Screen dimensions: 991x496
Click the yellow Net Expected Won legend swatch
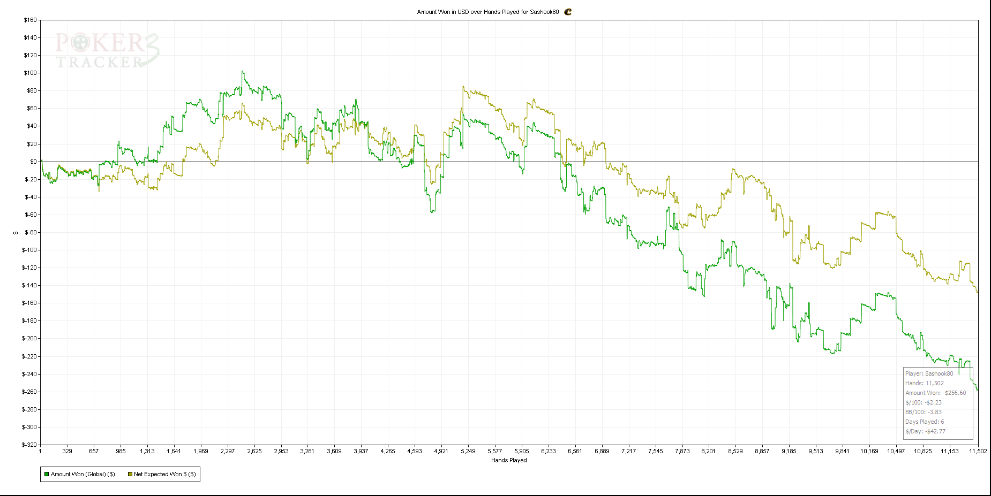130,474
